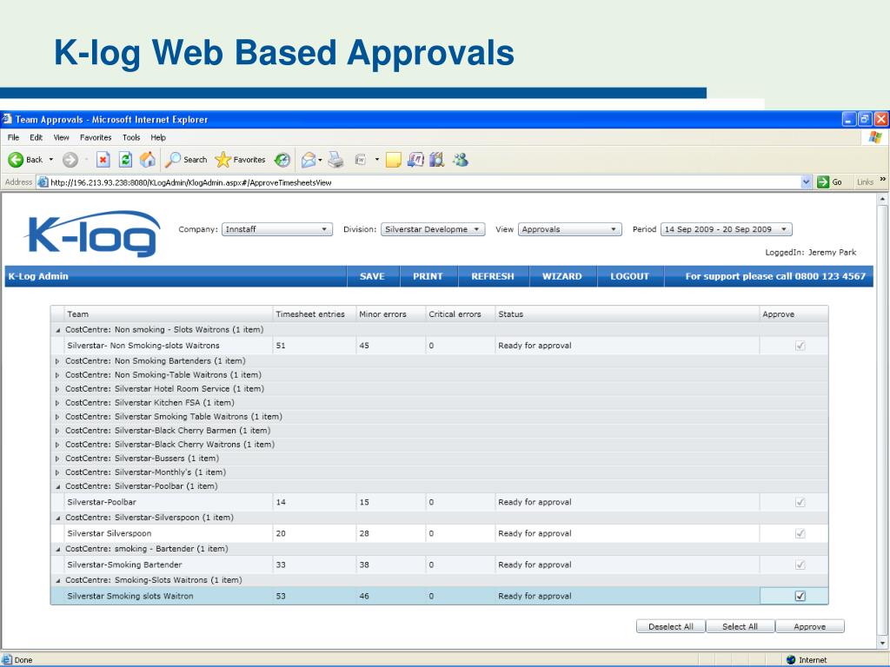This screenshot has height=667, width=890.
Task: Open the Home page icon
Action: [x=148, y=160]
